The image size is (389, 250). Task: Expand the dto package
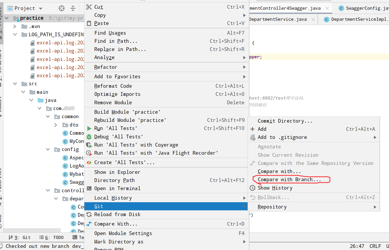[x=56, y=125]
